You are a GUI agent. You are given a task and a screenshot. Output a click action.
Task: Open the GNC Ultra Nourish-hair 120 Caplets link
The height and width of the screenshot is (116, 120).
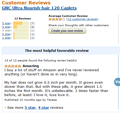(x=39, y=8)
